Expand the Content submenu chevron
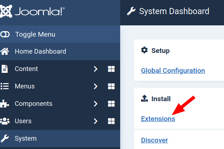 tap(95, 69)
